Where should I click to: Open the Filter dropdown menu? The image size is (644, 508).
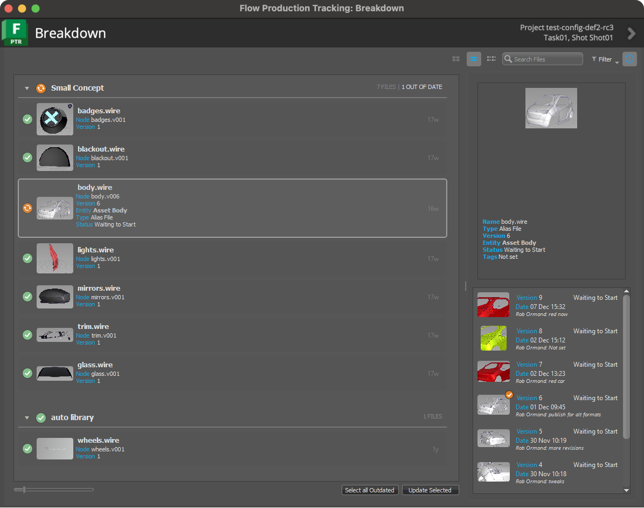click(x=605, y=59)
